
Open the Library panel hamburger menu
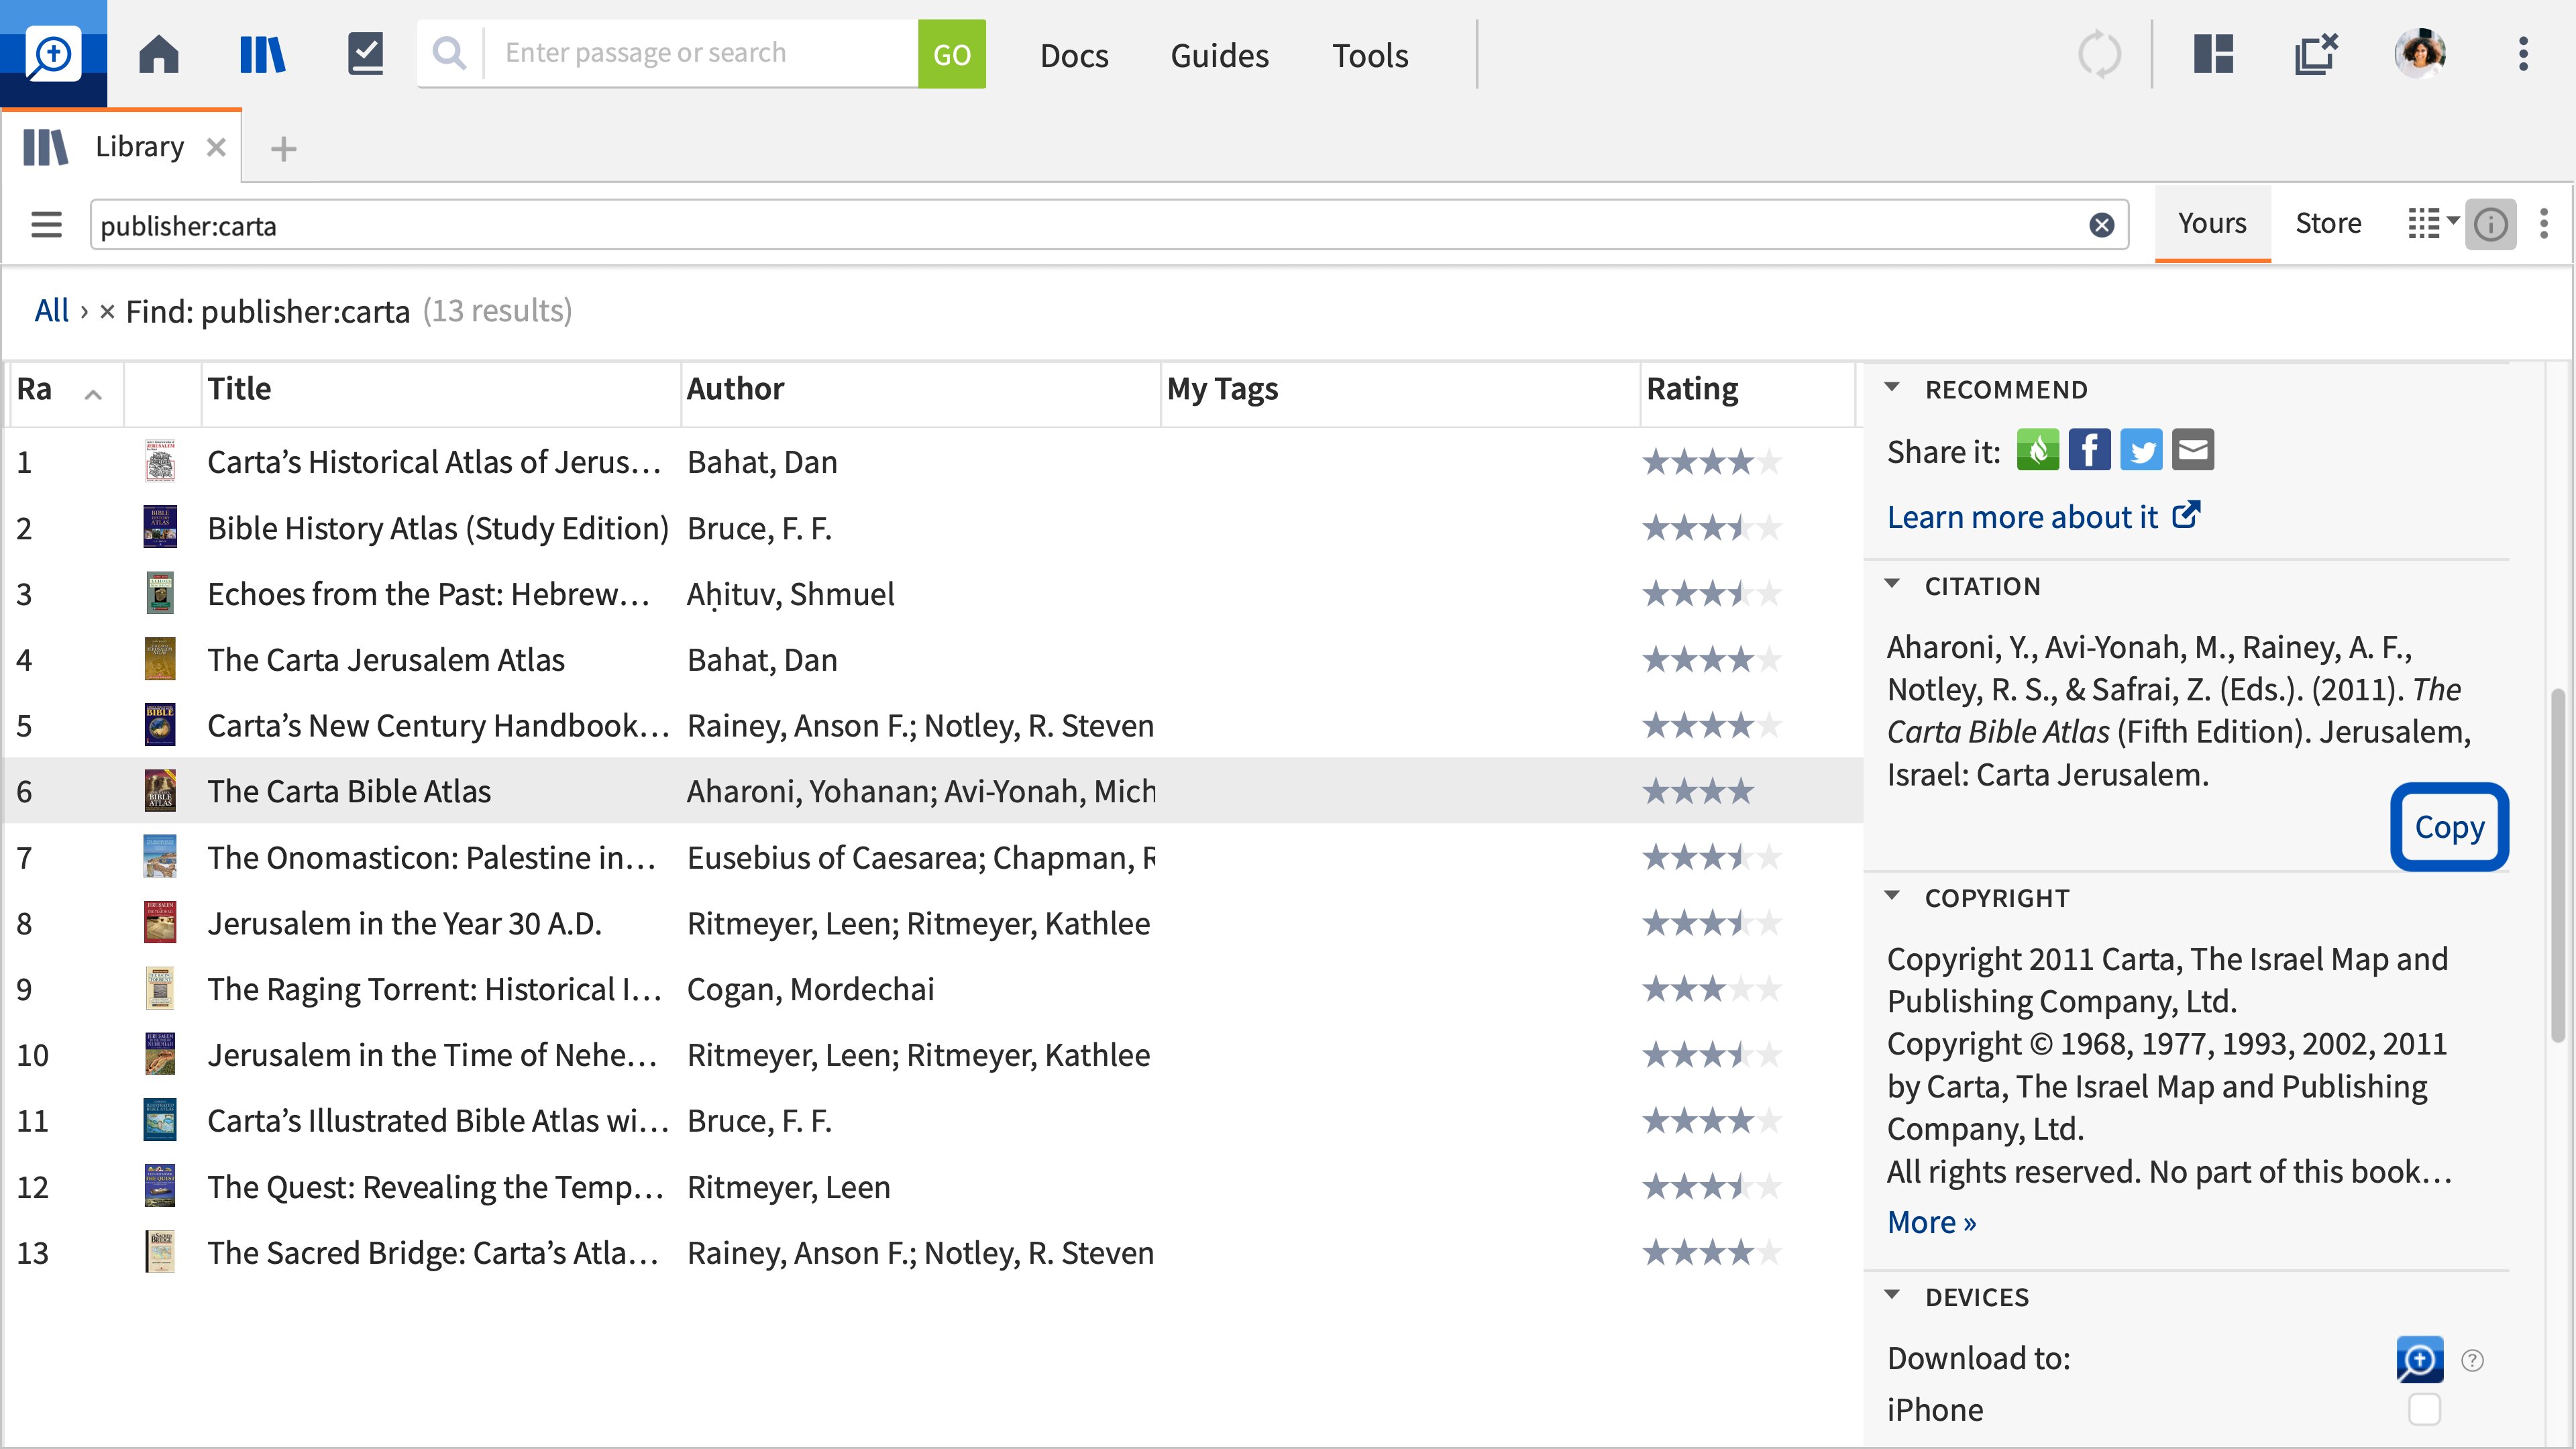pos(46,224)
